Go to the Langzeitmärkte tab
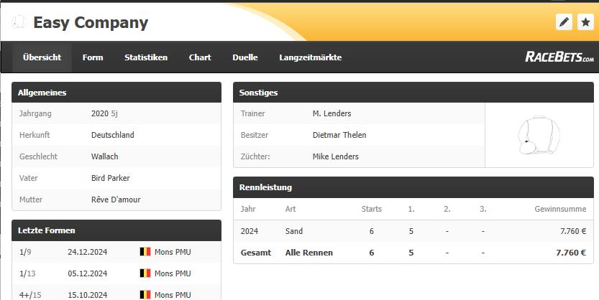Image resolution: width=599 pixels, height=300 pixels. tap(310, 57)
